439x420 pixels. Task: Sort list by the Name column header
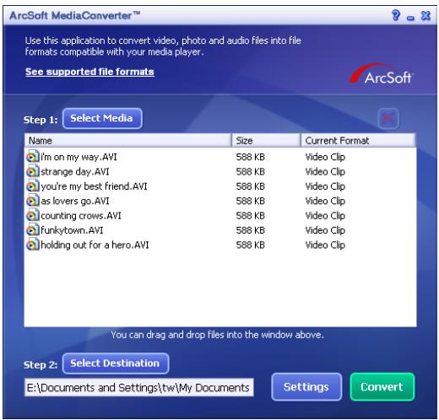[127, 140]
